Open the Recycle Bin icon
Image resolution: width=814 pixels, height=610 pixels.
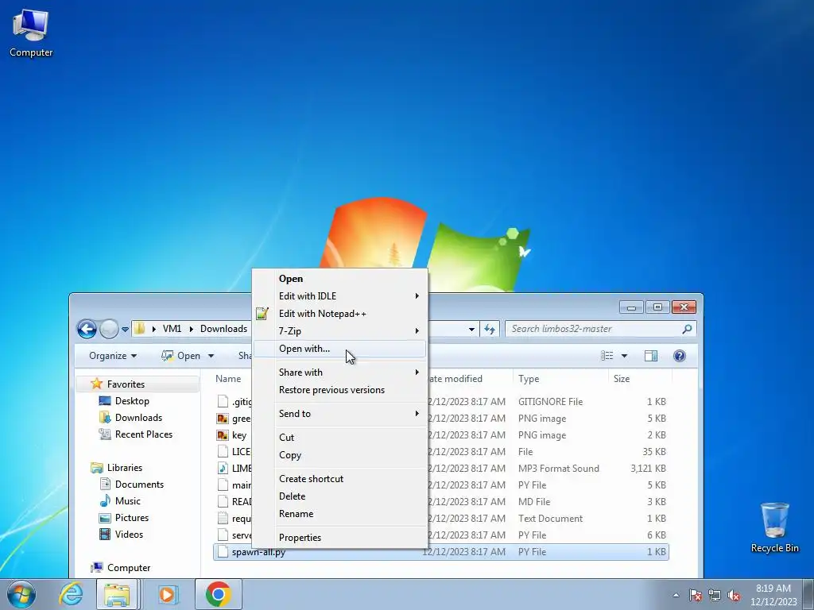pos(774,527)
